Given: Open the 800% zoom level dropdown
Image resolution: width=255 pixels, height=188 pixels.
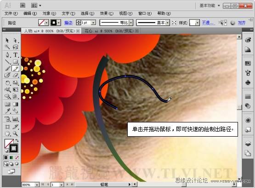Looking at the screenshot, I should point(37,185).
